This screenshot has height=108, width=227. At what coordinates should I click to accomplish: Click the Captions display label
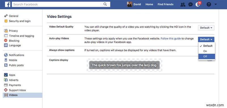pos(59,60)
